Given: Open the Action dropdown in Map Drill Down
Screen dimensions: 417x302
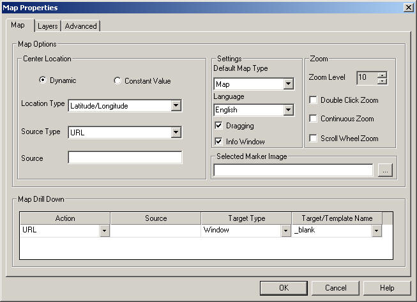Looking at the screenshot, I should [x=104, y=230].
